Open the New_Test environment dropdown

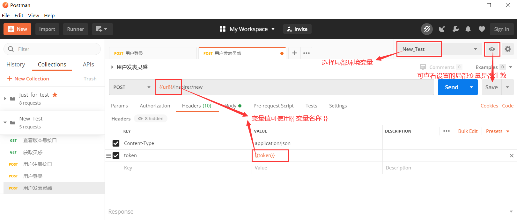click(x=439, y=49)
